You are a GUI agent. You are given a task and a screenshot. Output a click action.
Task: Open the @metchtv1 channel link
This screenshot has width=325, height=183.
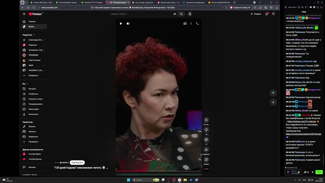pos(64,163)
